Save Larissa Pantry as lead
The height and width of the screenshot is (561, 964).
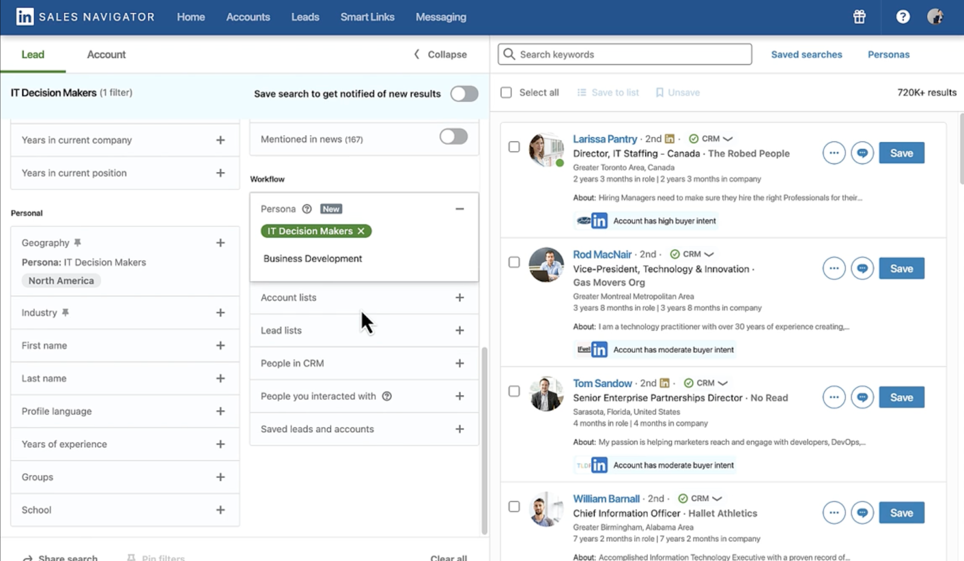pos(901,153)
